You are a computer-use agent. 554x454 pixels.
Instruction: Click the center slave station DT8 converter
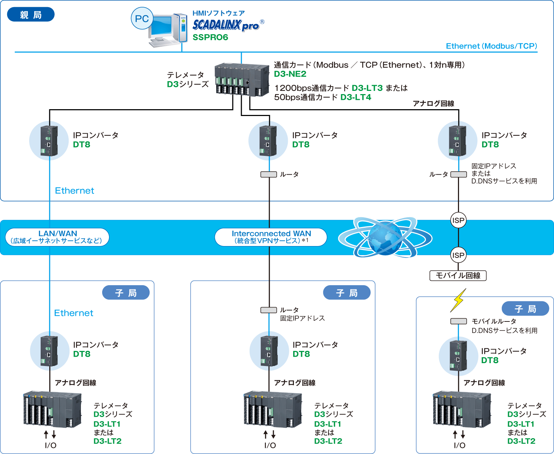point(269,351)
